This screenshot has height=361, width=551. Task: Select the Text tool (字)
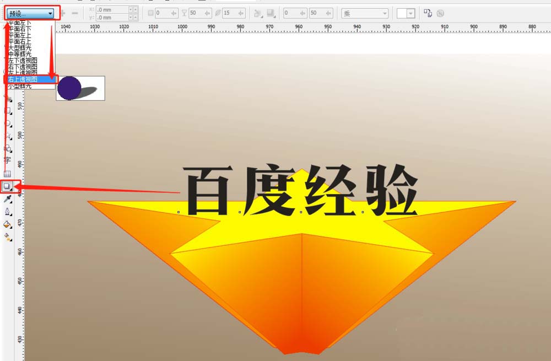(7, 161)
